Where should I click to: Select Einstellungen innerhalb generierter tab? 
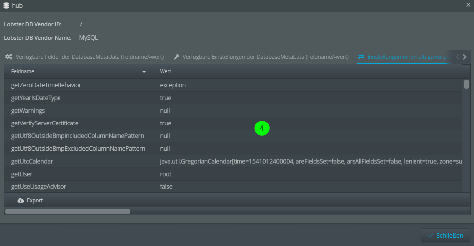(408, 57)
